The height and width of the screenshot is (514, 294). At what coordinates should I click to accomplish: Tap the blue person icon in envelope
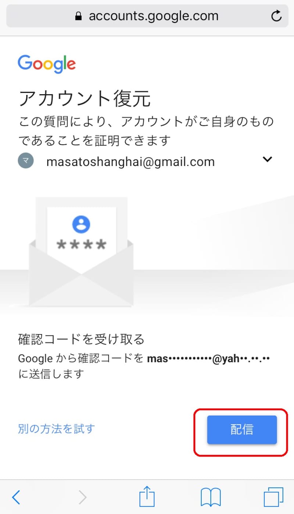81,225
